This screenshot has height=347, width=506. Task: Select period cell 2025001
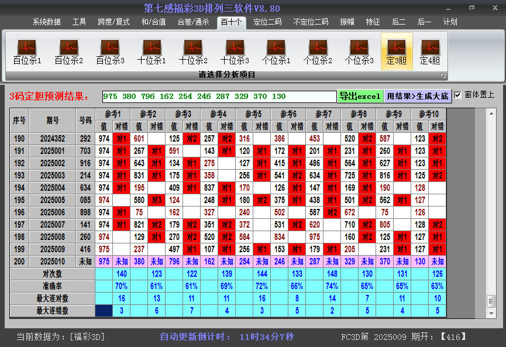[53, 151]
